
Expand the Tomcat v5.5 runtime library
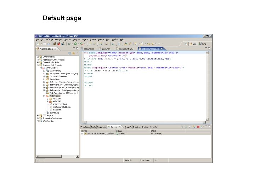[x=44, y=76]
